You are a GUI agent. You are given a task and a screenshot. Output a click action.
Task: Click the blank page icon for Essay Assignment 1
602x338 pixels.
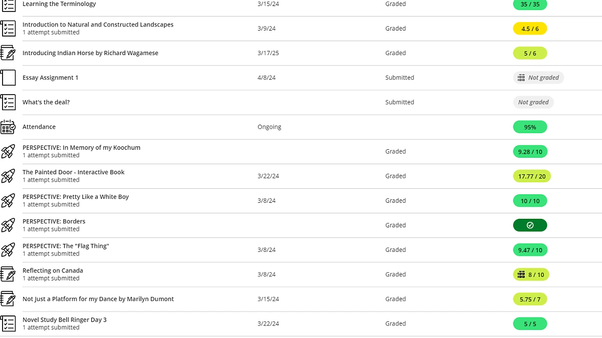8,78
